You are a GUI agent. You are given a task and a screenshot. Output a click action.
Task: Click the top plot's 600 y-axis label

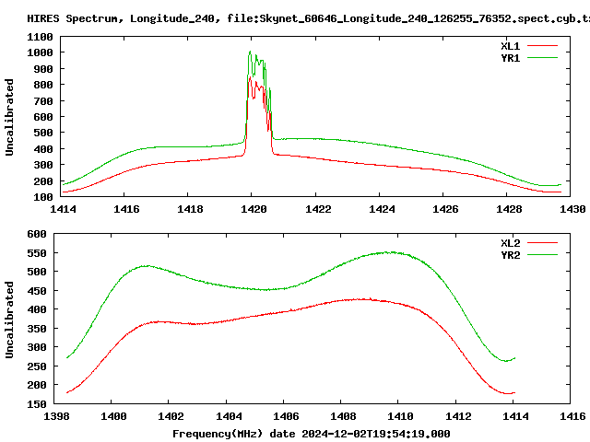[43, 117]
